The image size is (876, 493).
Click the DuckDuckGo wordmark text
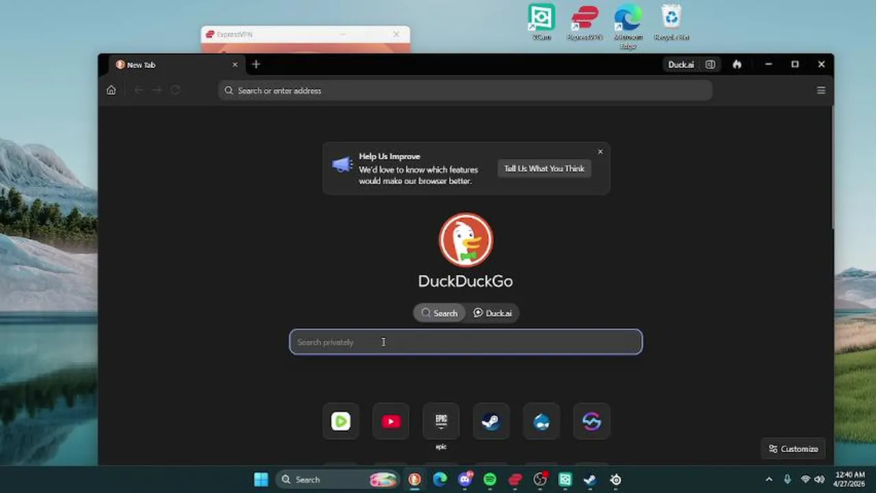pyautogui.click(x=465, y=281)
